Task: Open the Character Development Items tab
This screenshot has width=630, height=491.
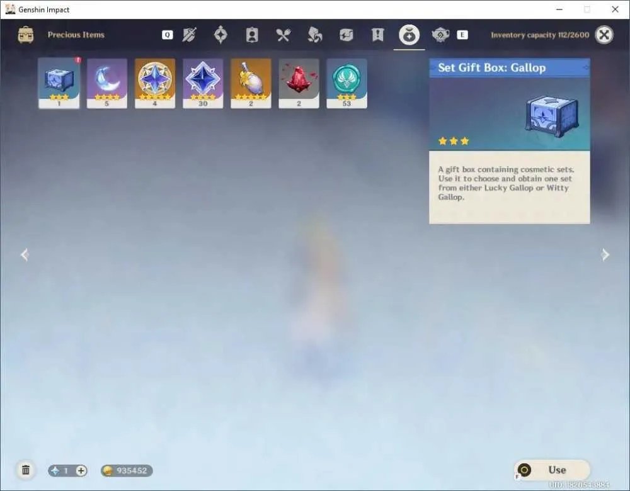Action: click(x=252, y=35)
